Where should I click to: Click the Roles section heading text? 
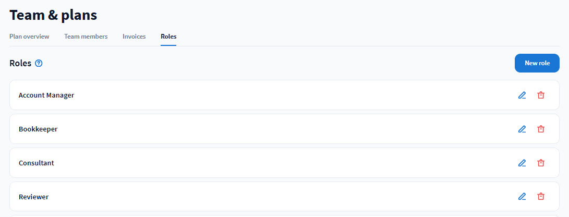(x=20, y=63)
